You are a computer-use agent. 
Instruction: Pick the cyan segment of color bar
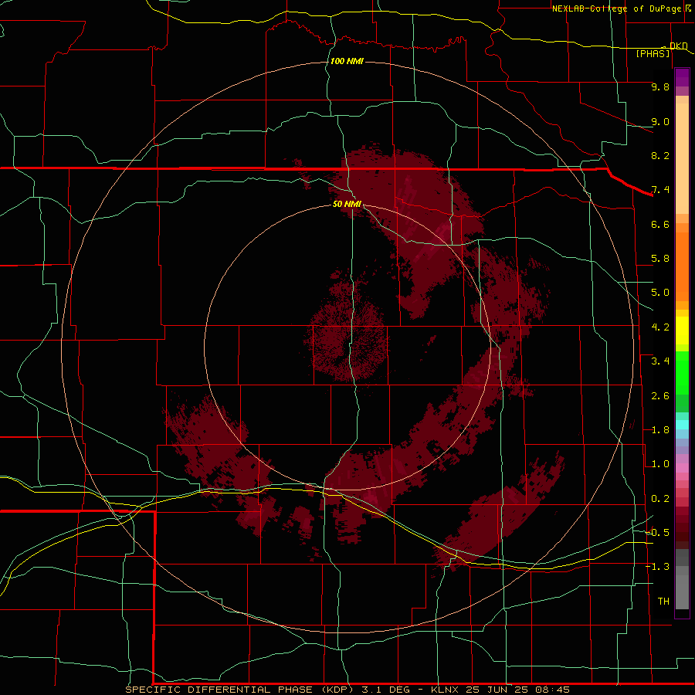click(x=682, y=425)
